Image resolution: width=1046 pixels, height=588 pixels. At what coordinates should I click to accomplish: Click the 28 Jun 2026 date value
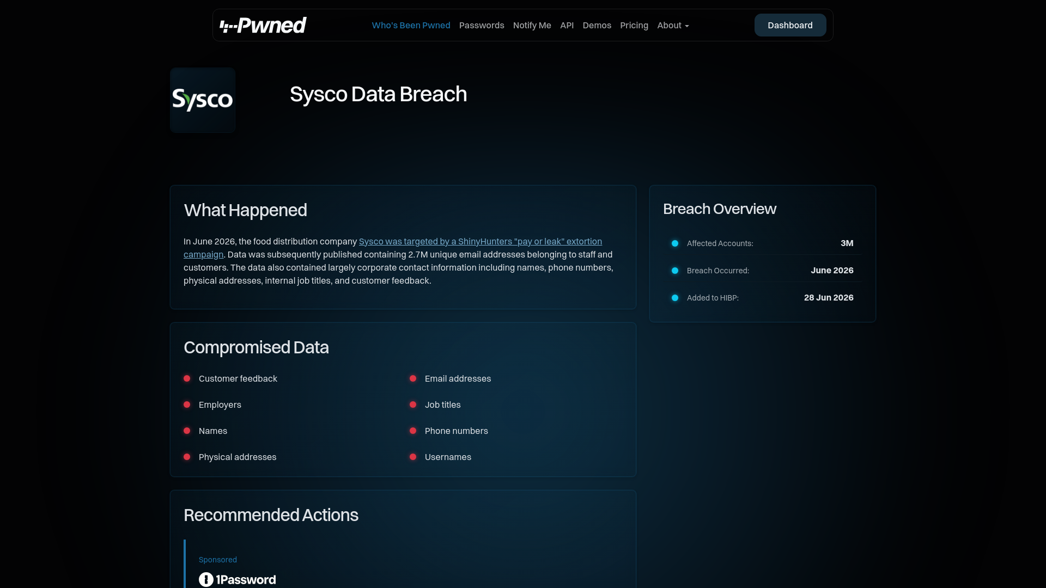point(829,298)
